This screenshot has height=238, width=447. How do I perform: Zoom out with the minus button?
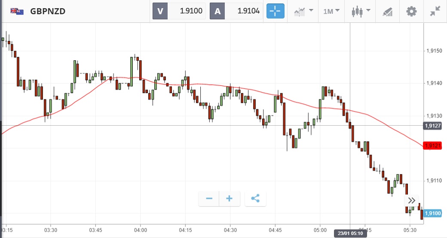pyautogui.click(x=209, y=198)
